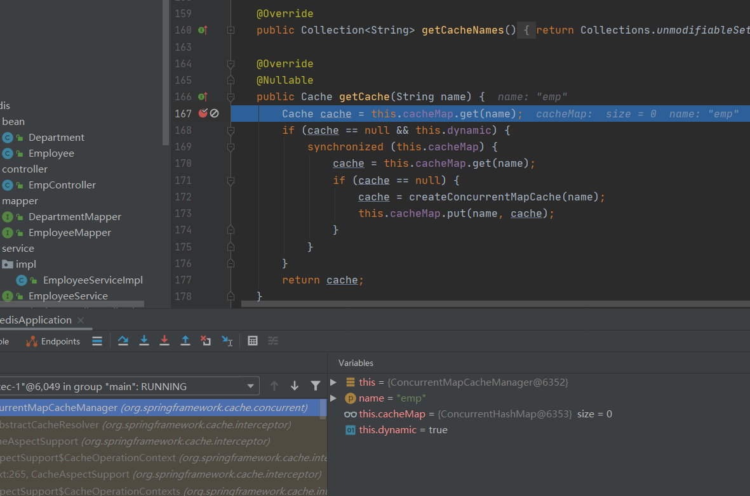Open EmployeeService interface in project tree
This screenshot has width=750, height=496.
[x=68, y=296]
